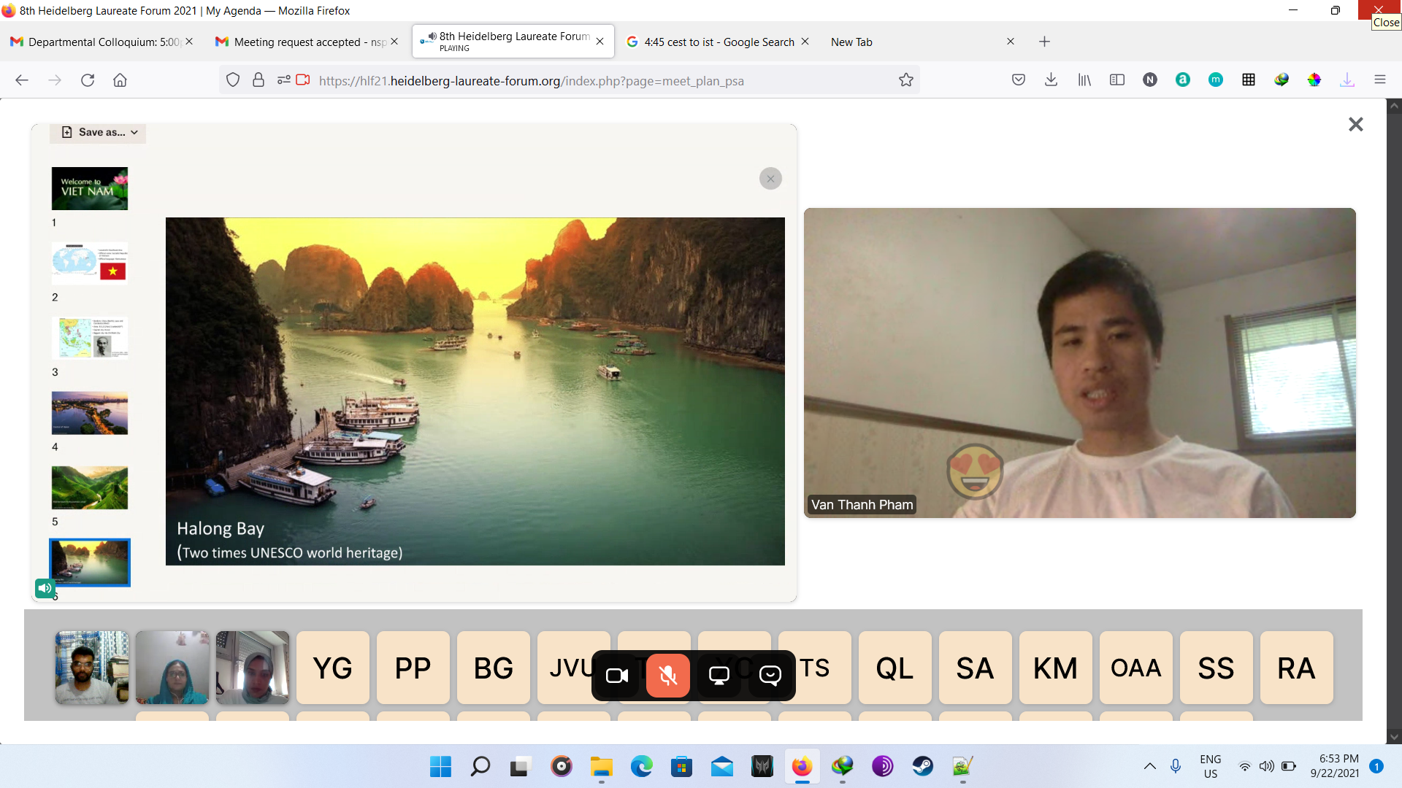Bookmark this page with star icon
The image size is (1402, 788).
pyautogui.click(x=906, y=80)
